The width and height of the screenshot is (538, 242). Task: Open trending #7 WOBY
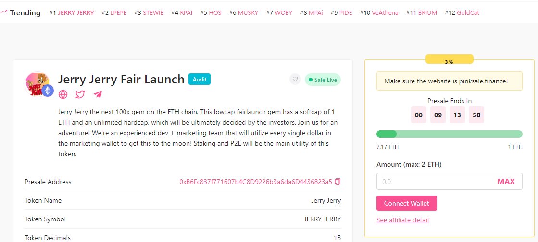click(x=279, y=13)
